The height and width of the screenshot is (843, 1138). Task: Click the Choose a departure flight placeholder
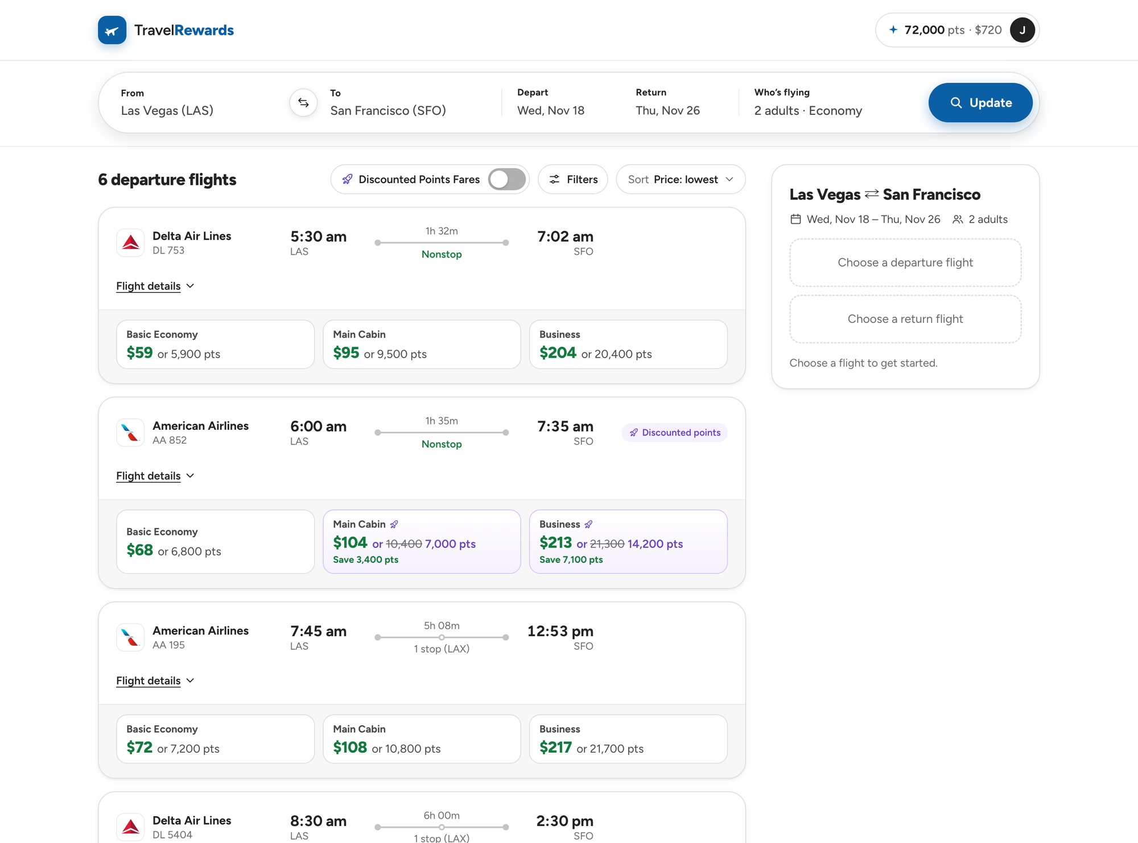click(x=905, y=263)
